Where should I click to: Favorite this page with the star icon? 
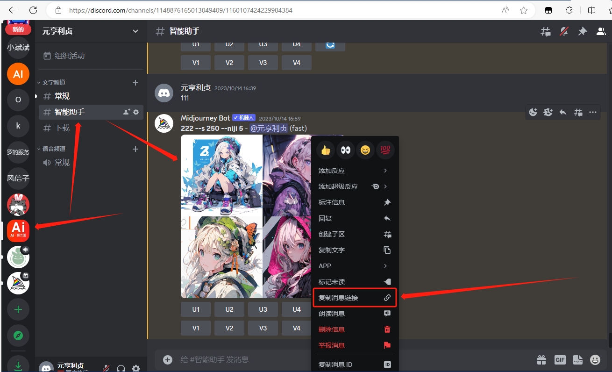524,10
